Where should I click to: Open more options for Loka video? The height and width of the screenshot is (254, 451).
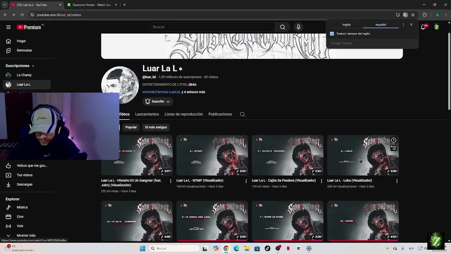pyautogui.click(x=397, y=181)
